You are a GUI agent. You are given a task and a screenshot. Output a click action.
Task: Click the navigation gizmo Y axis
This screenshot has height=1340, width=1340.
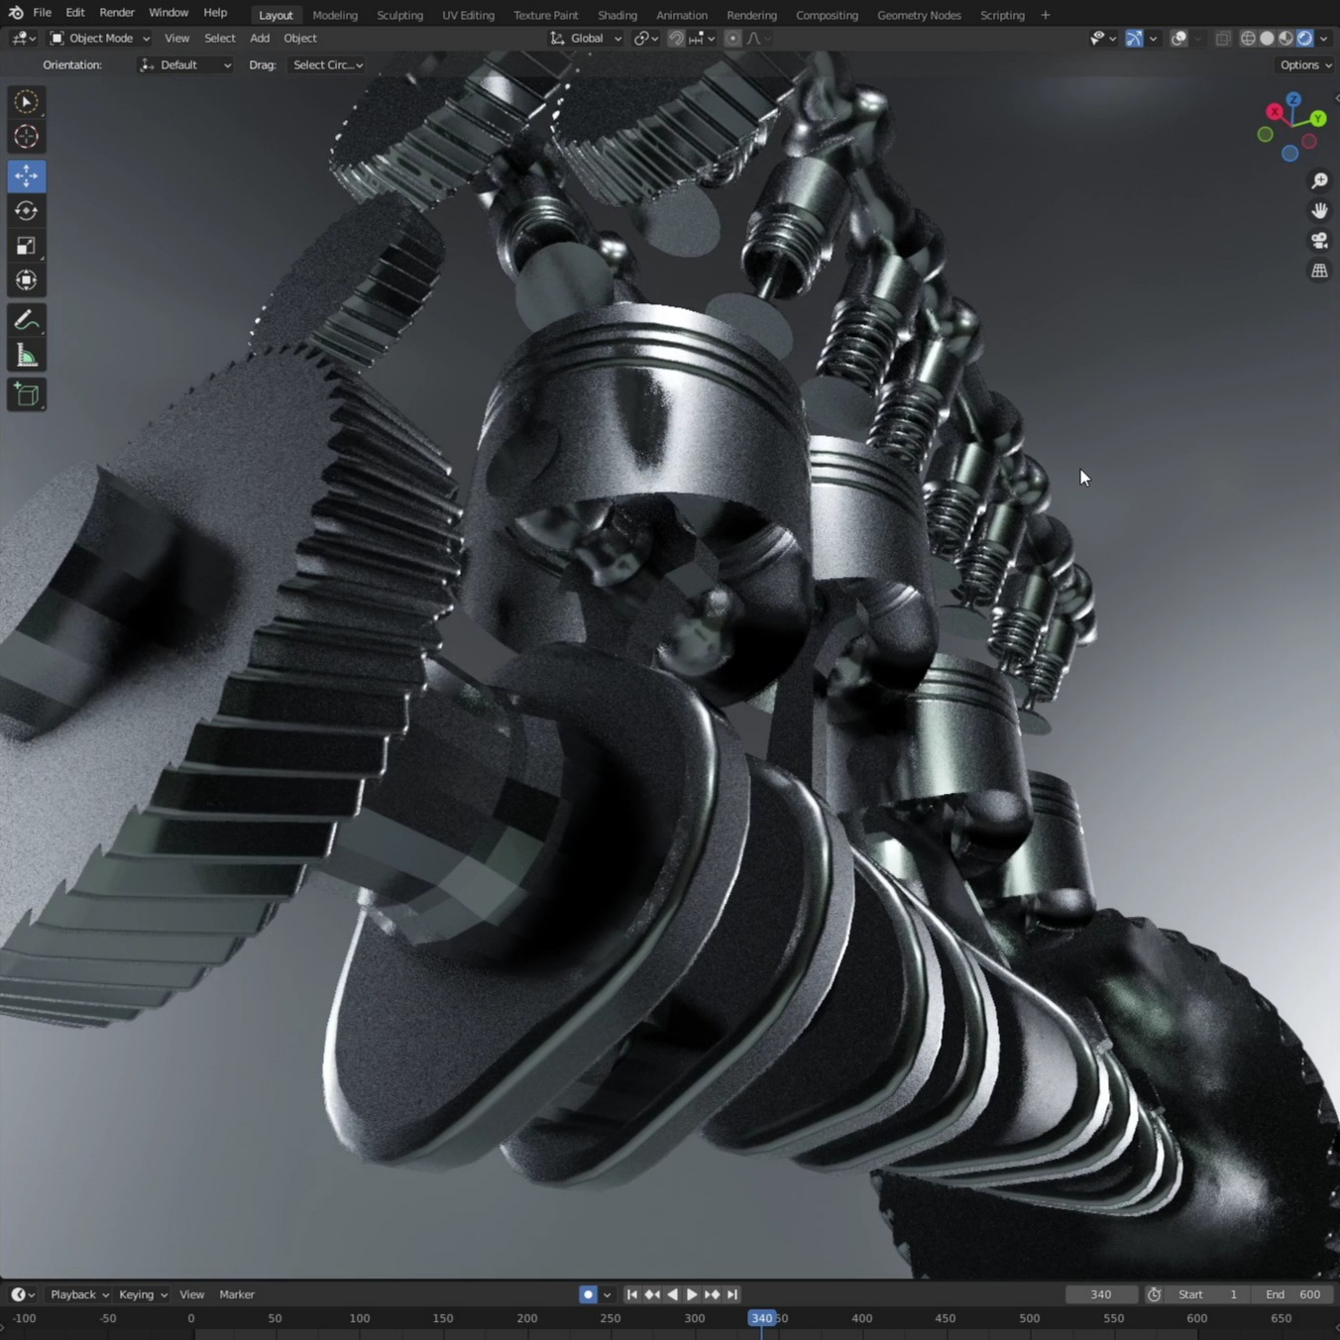tap(1318, 118)
